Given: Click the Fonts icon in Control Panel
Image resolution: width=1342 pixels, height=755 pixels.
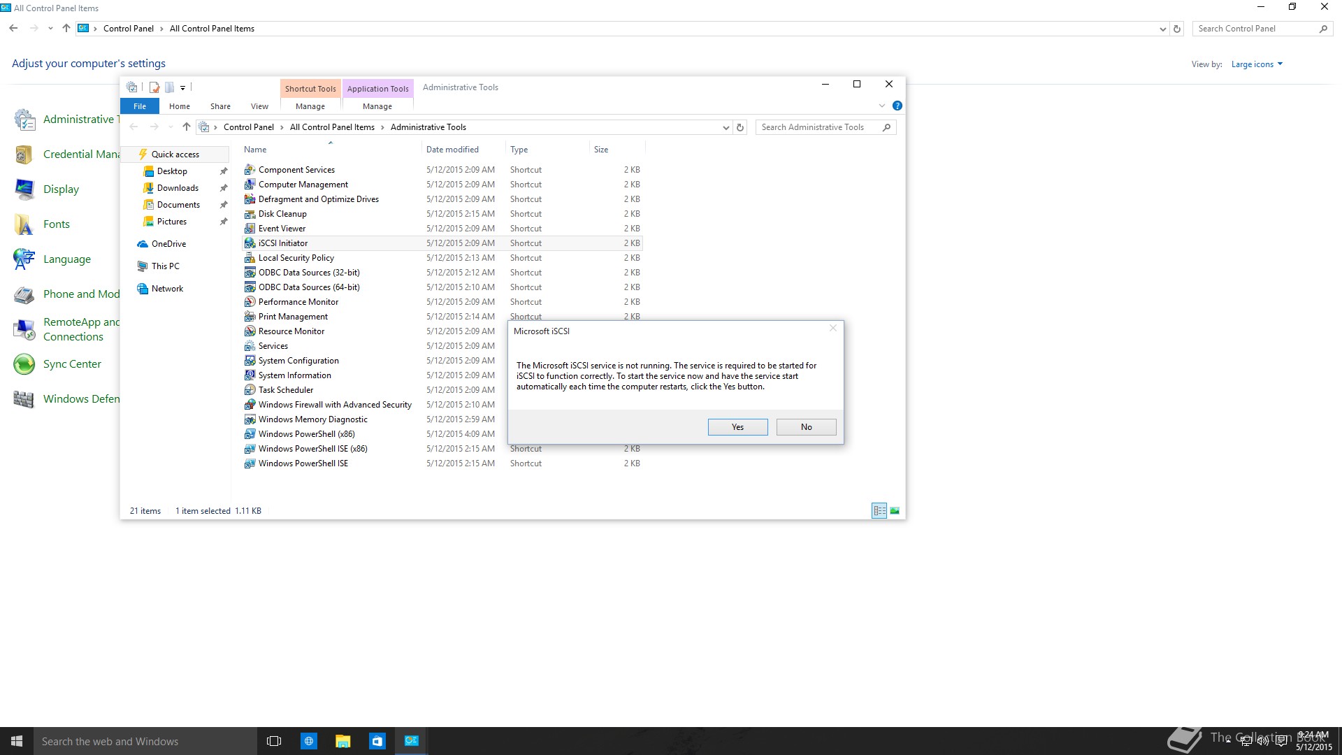Looking at the screenshot, I should point(24,224).
